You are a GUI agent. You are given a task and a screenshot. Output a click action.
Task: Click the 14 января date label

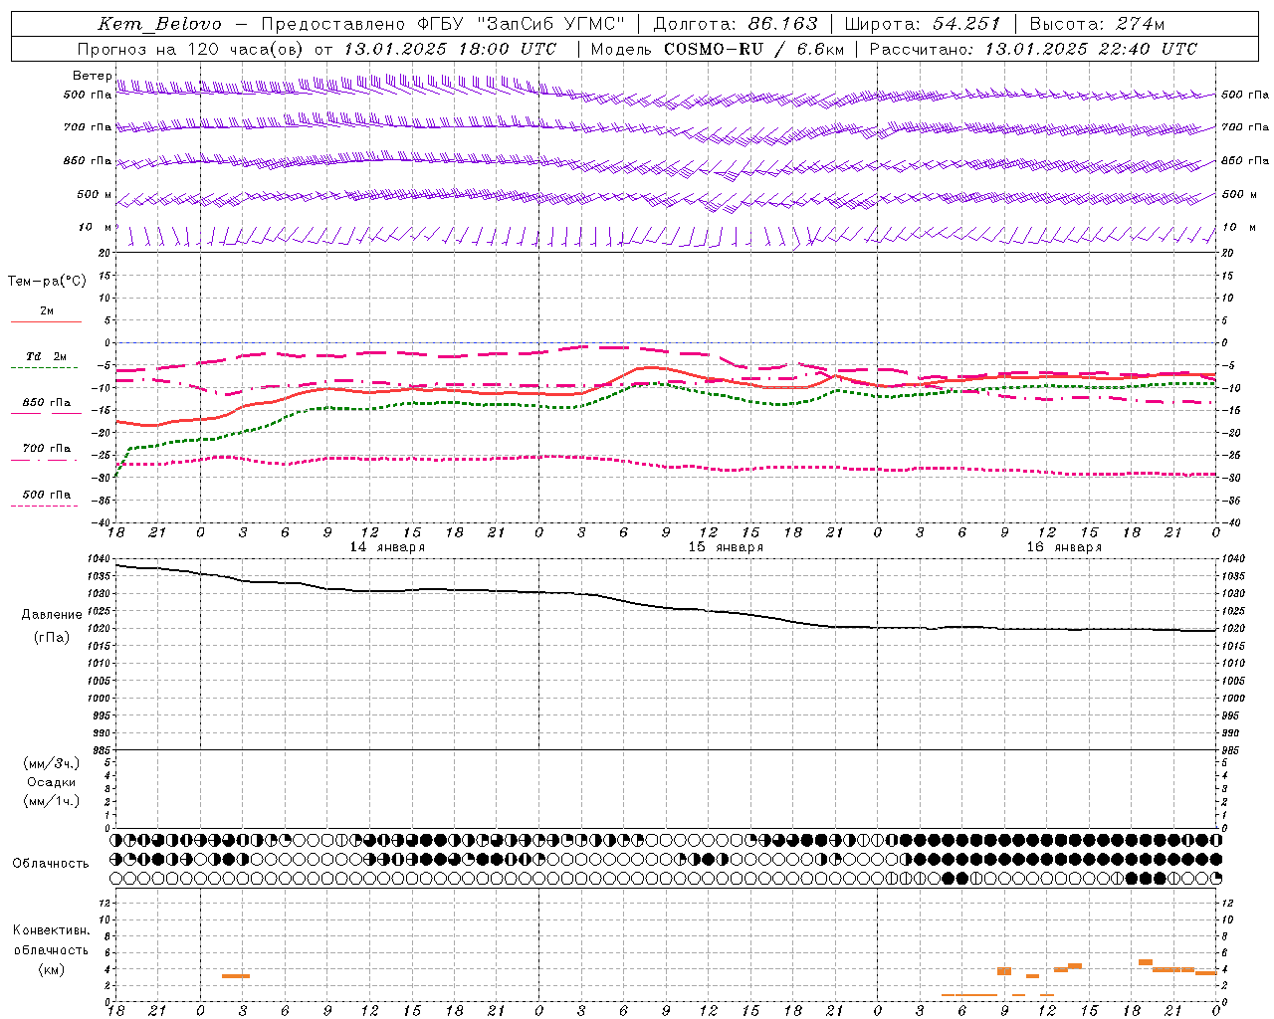click(387, 547)
